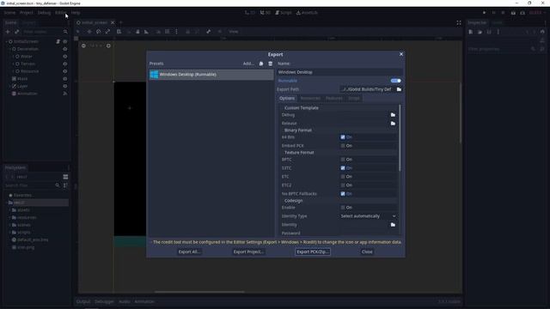Screen dimensions: 550x309
Task: Click the export options vertical scrollbar
Action: coord(400,137)
